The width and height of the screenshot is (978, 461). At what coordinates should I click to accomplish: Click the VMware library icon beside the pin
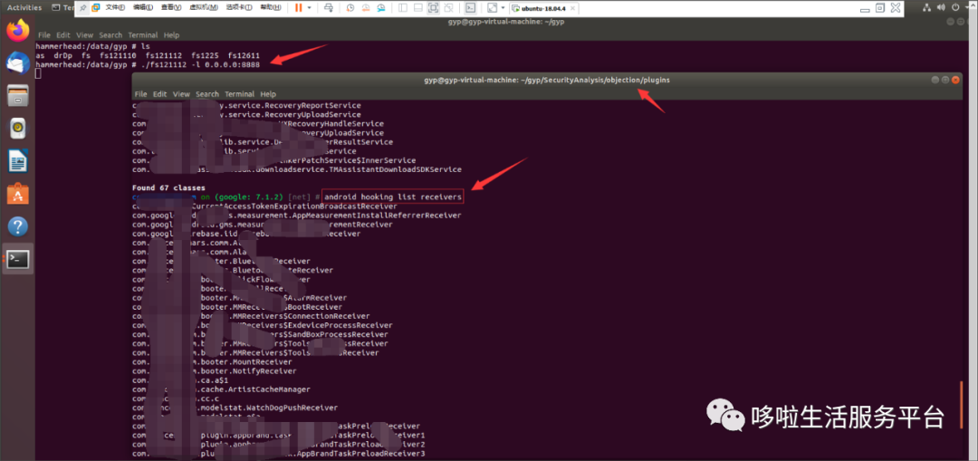(95, 7)
